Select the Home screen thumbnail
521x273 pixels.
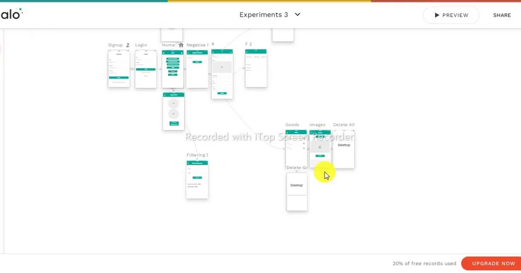173,69
